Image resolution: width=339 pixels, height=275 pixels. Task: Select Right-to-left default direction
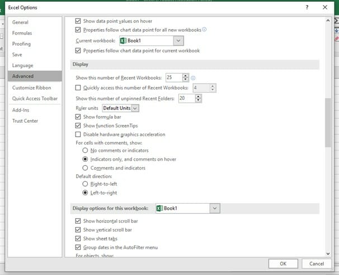tap(85, 184)
